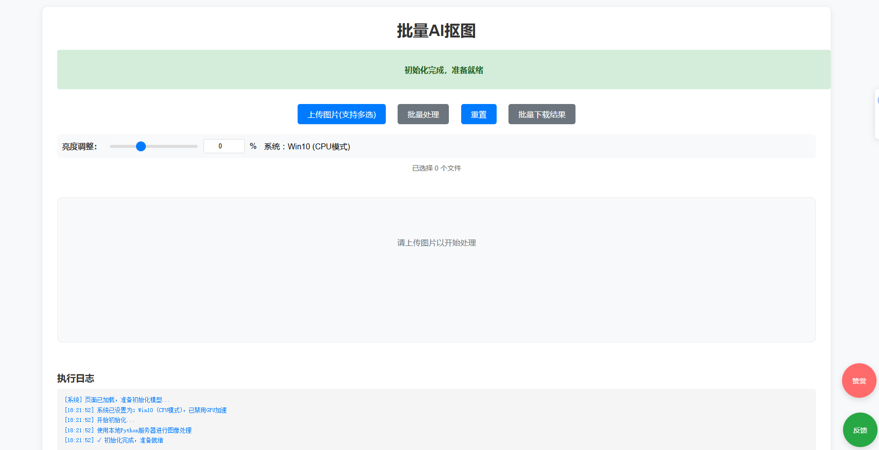Click the 批量AI抠图 page title
Image resolution: width=879 pixels, height=450 pixels.
436,31
